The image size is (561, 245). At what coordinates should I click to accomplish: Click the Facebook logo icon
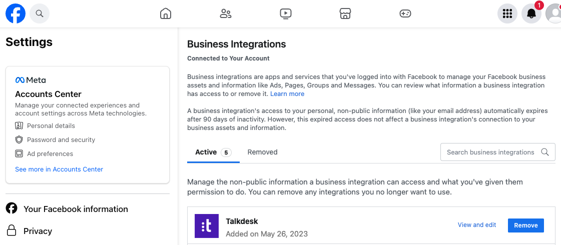pos(16,13)
